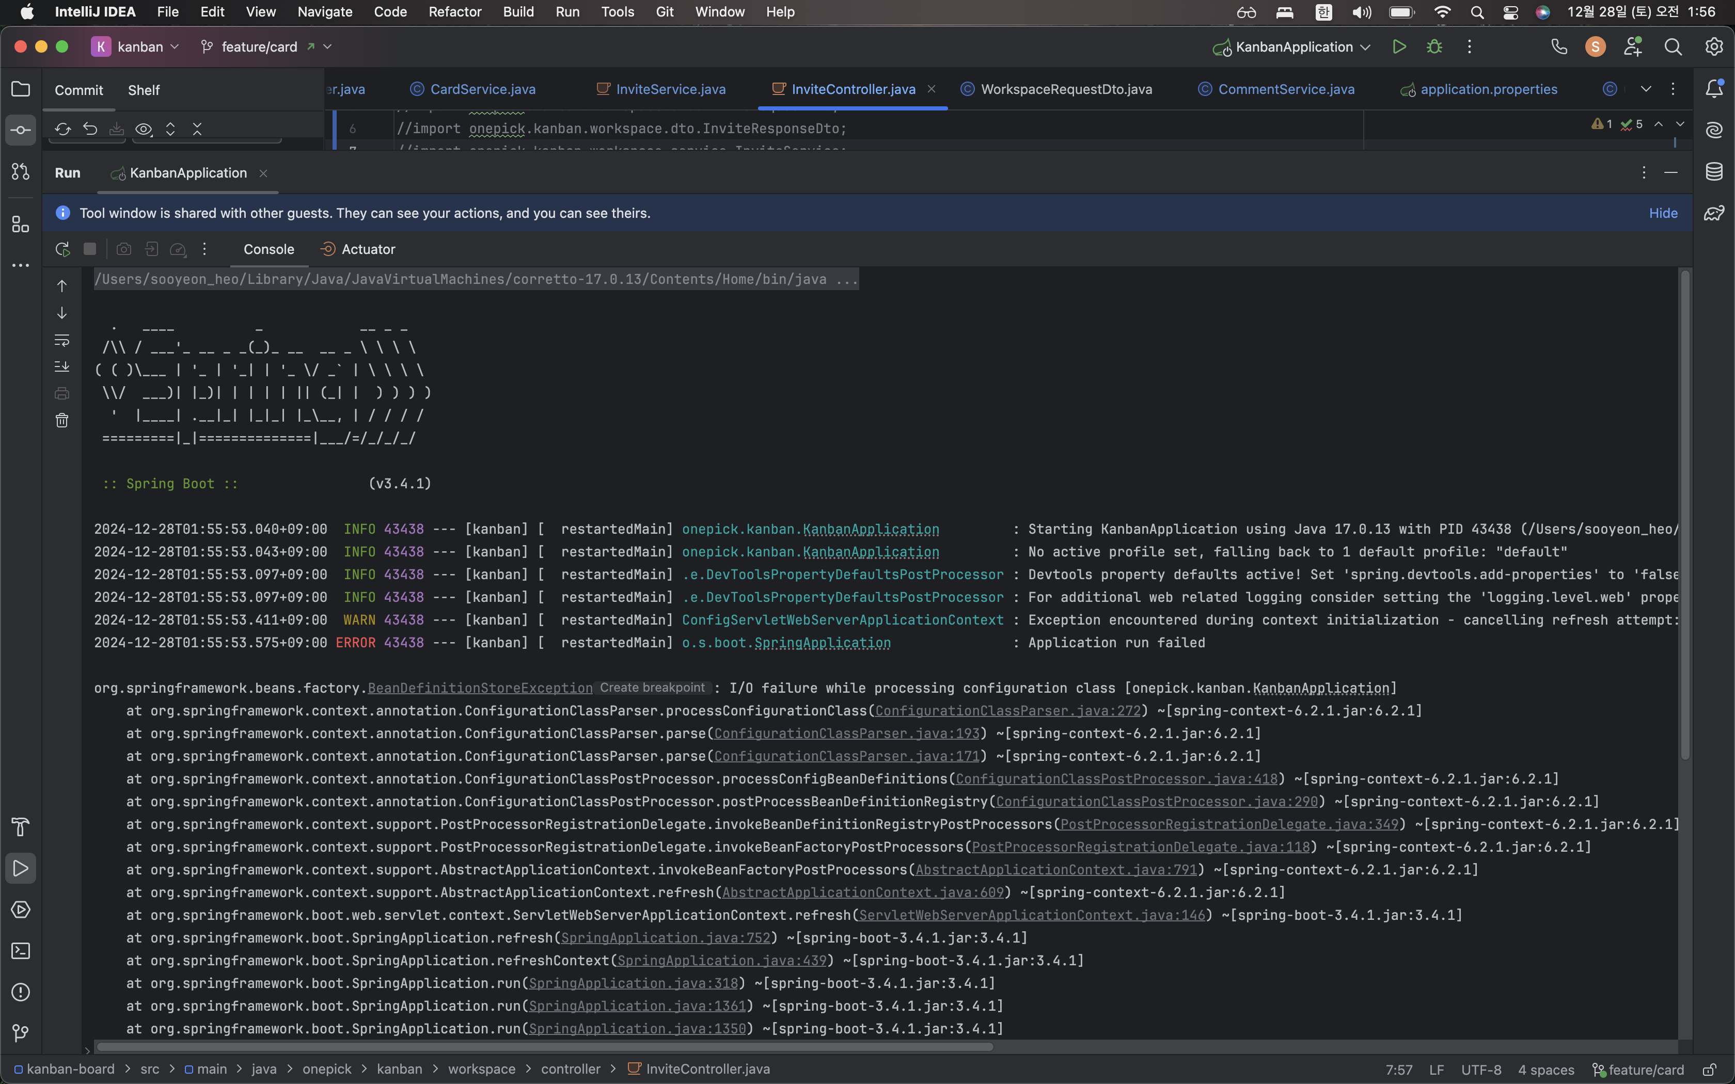Open UTF-8 encoding selector

pos(1480,1070)
